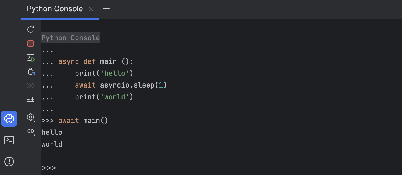This screenshot has width=402, height=175.
Task: Toggle soft wrap with the eye icon
Action: click(30, 131)
